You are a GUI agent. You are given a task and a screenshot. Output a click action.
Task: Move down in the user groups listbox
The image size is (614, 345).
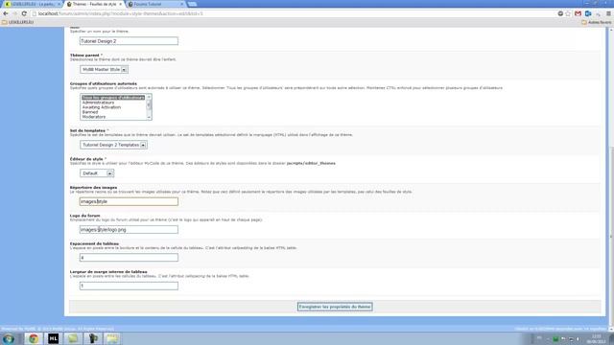(x=149, y=117)
